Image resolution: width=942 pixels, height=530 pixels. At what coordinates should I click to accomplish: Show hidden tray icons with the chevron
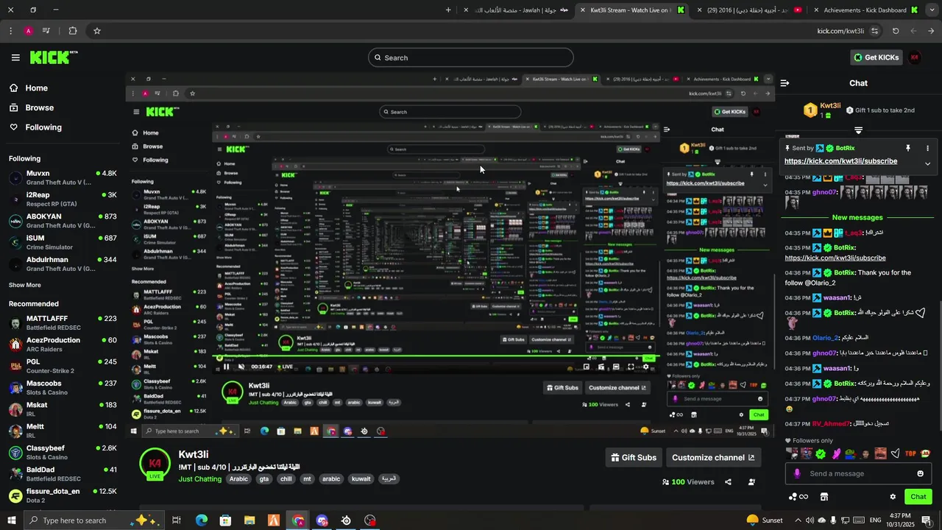pyautogui.click(x=799, y=520)
